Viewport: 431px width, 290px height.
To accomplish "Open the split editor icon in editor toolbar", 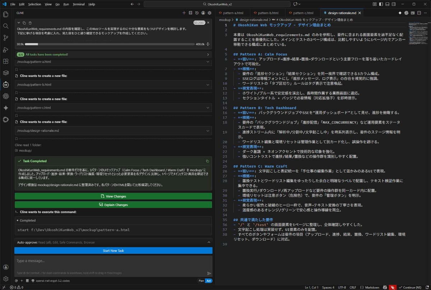I will point(419,13).
